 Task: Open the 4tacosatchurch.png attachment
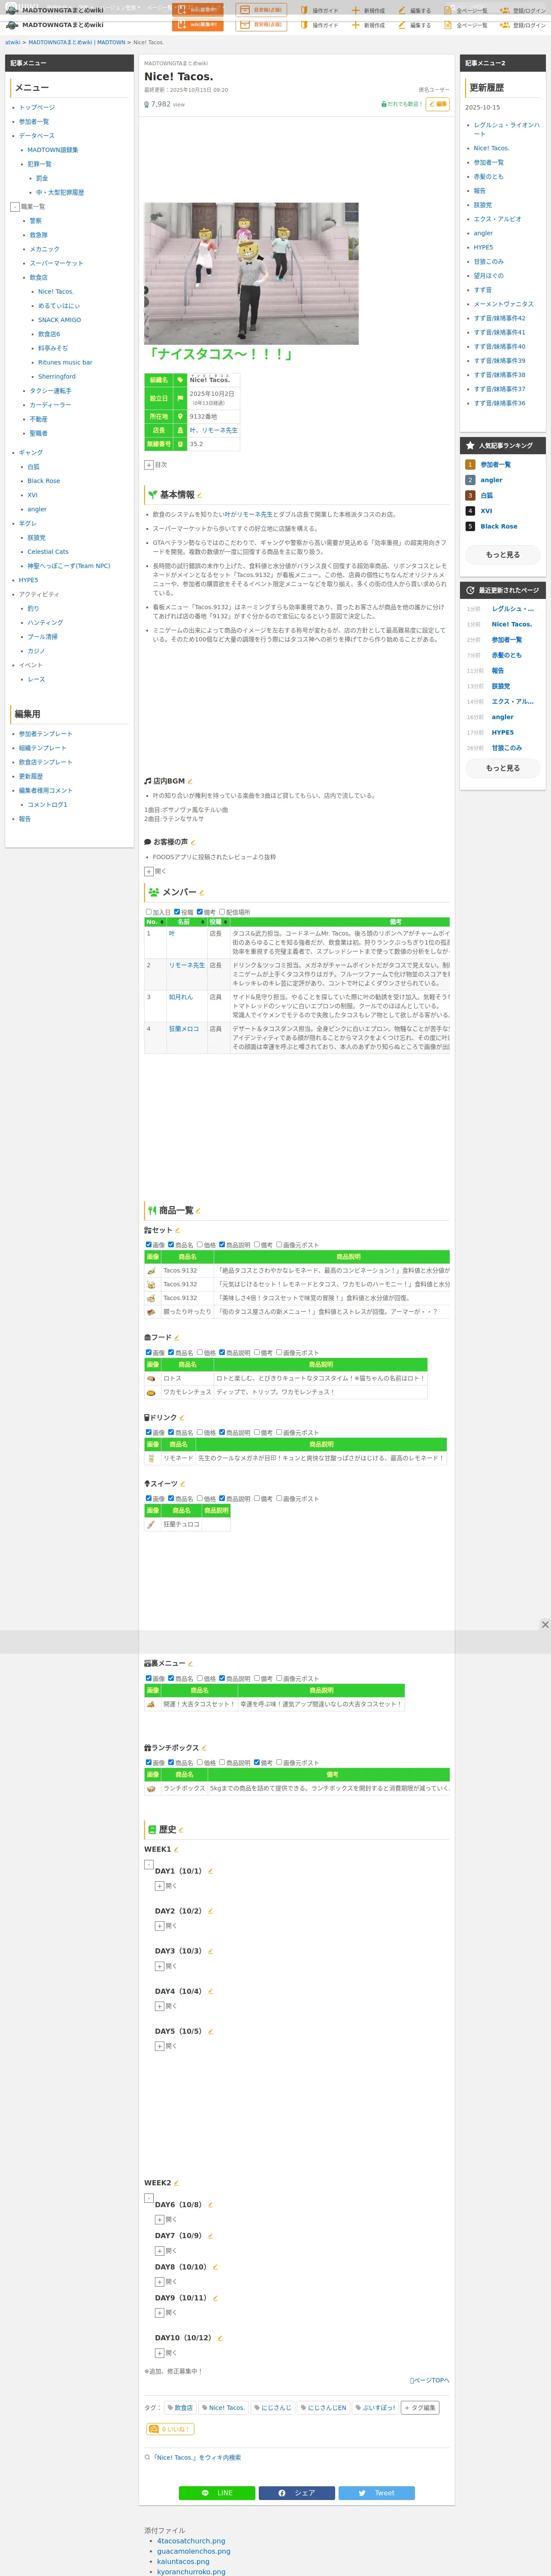pyautogui.click(x=191, y=2540)
